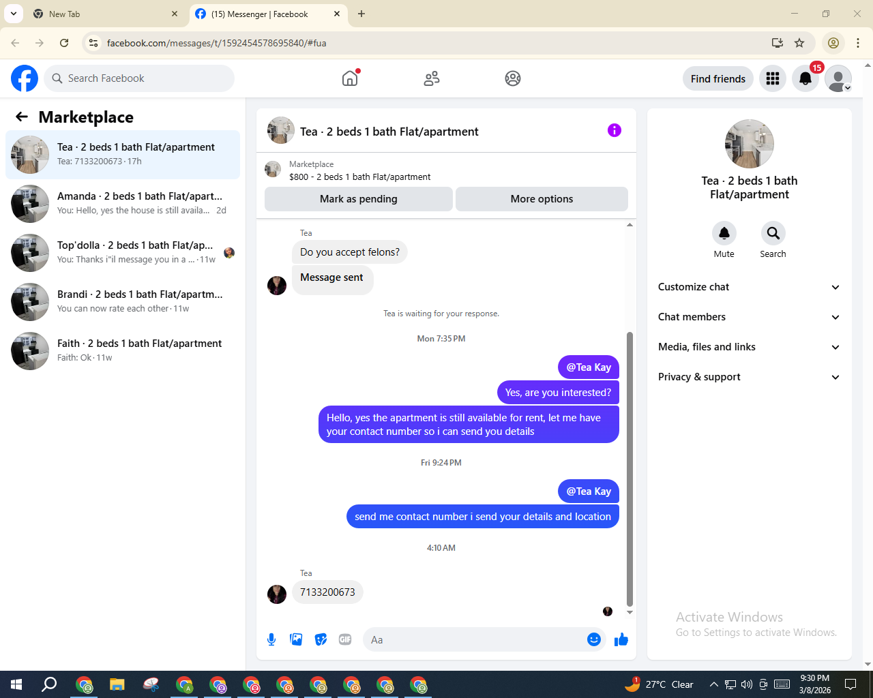Expand Customize chat section
The image size is (873, 698).
[x=750, y=287]
